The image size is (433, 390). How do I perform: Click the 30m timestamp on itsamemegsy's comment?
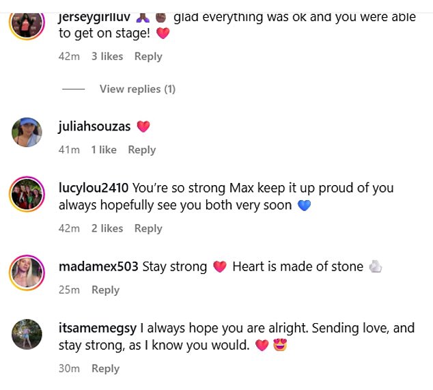point(69,368)
